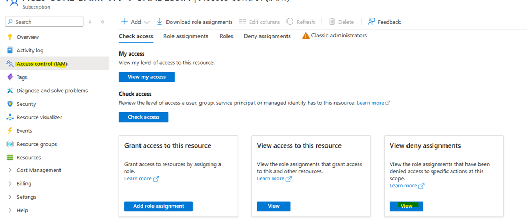Click the Edit columns icon
The height and width of the screenshot is (221, 527).
[x=243, y=22]
